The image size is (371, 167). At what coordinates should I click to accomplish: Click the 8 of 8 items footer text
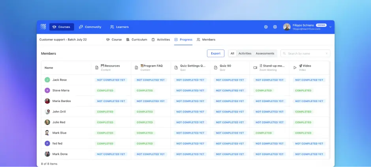point(49,164)
